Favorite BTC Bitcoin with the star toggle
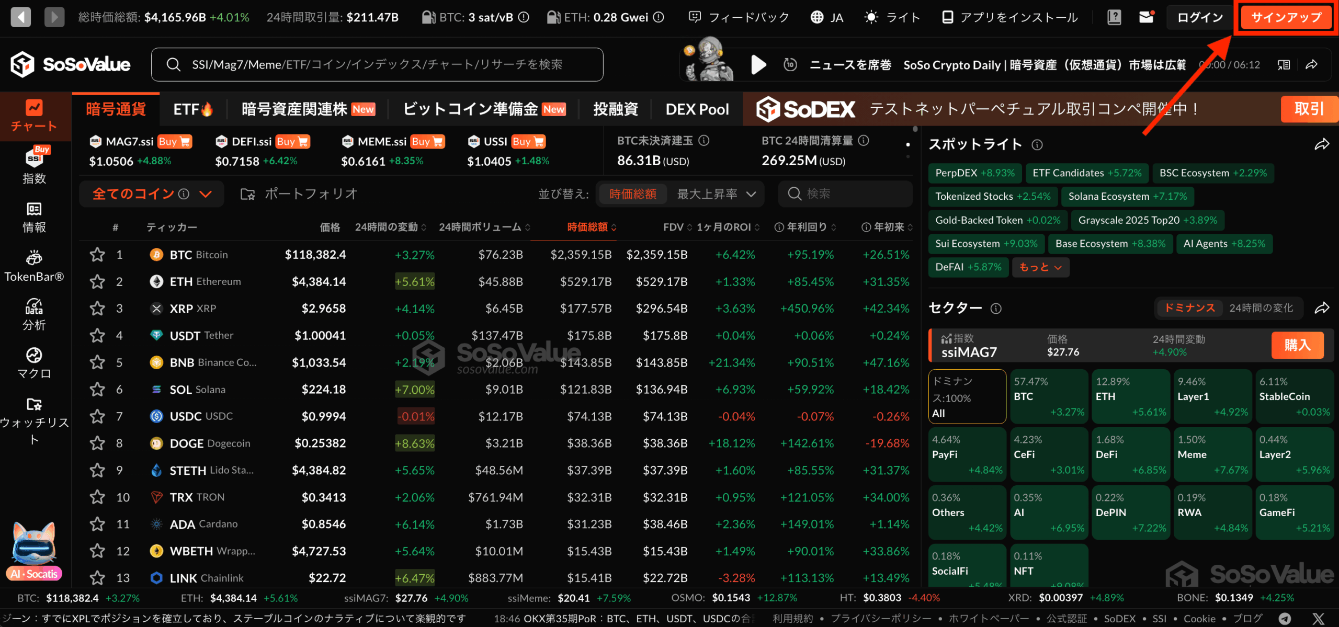Viewport: 1339px width, 627px height. [x=97, y=255]
